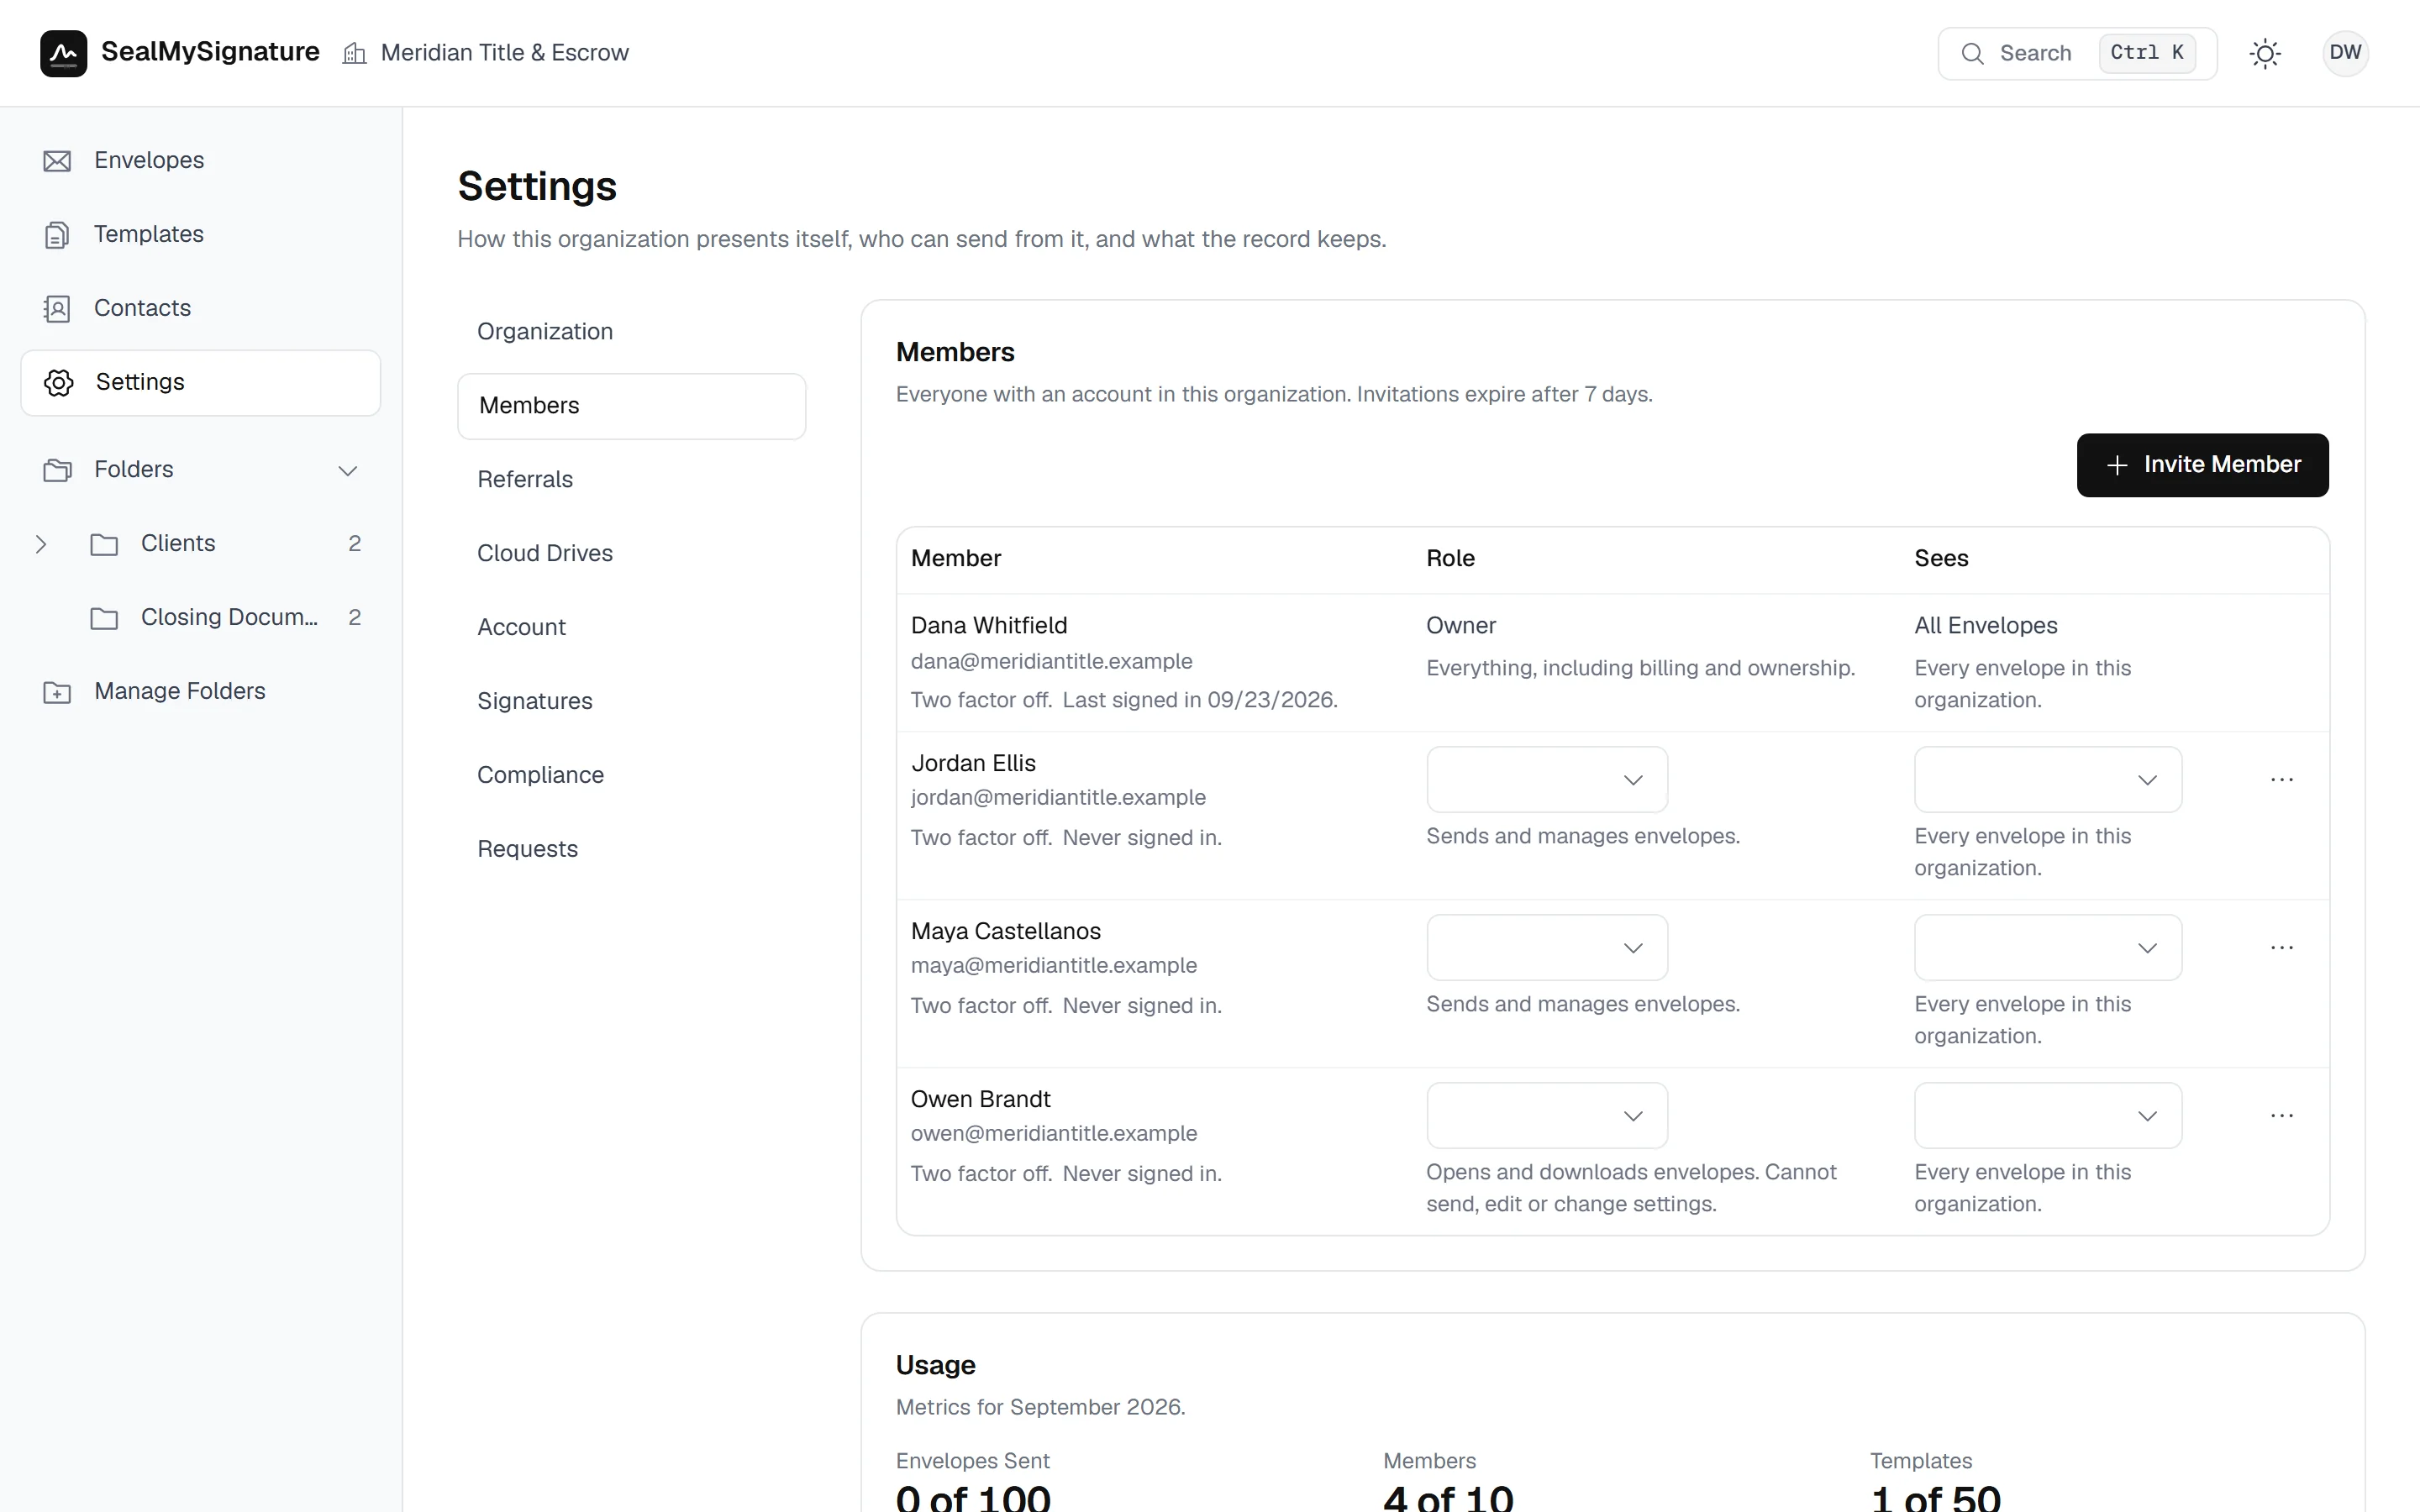The image size is (2420, 1512).
Task: Open the Requests settings tab
Action: [x=631, y=850]
